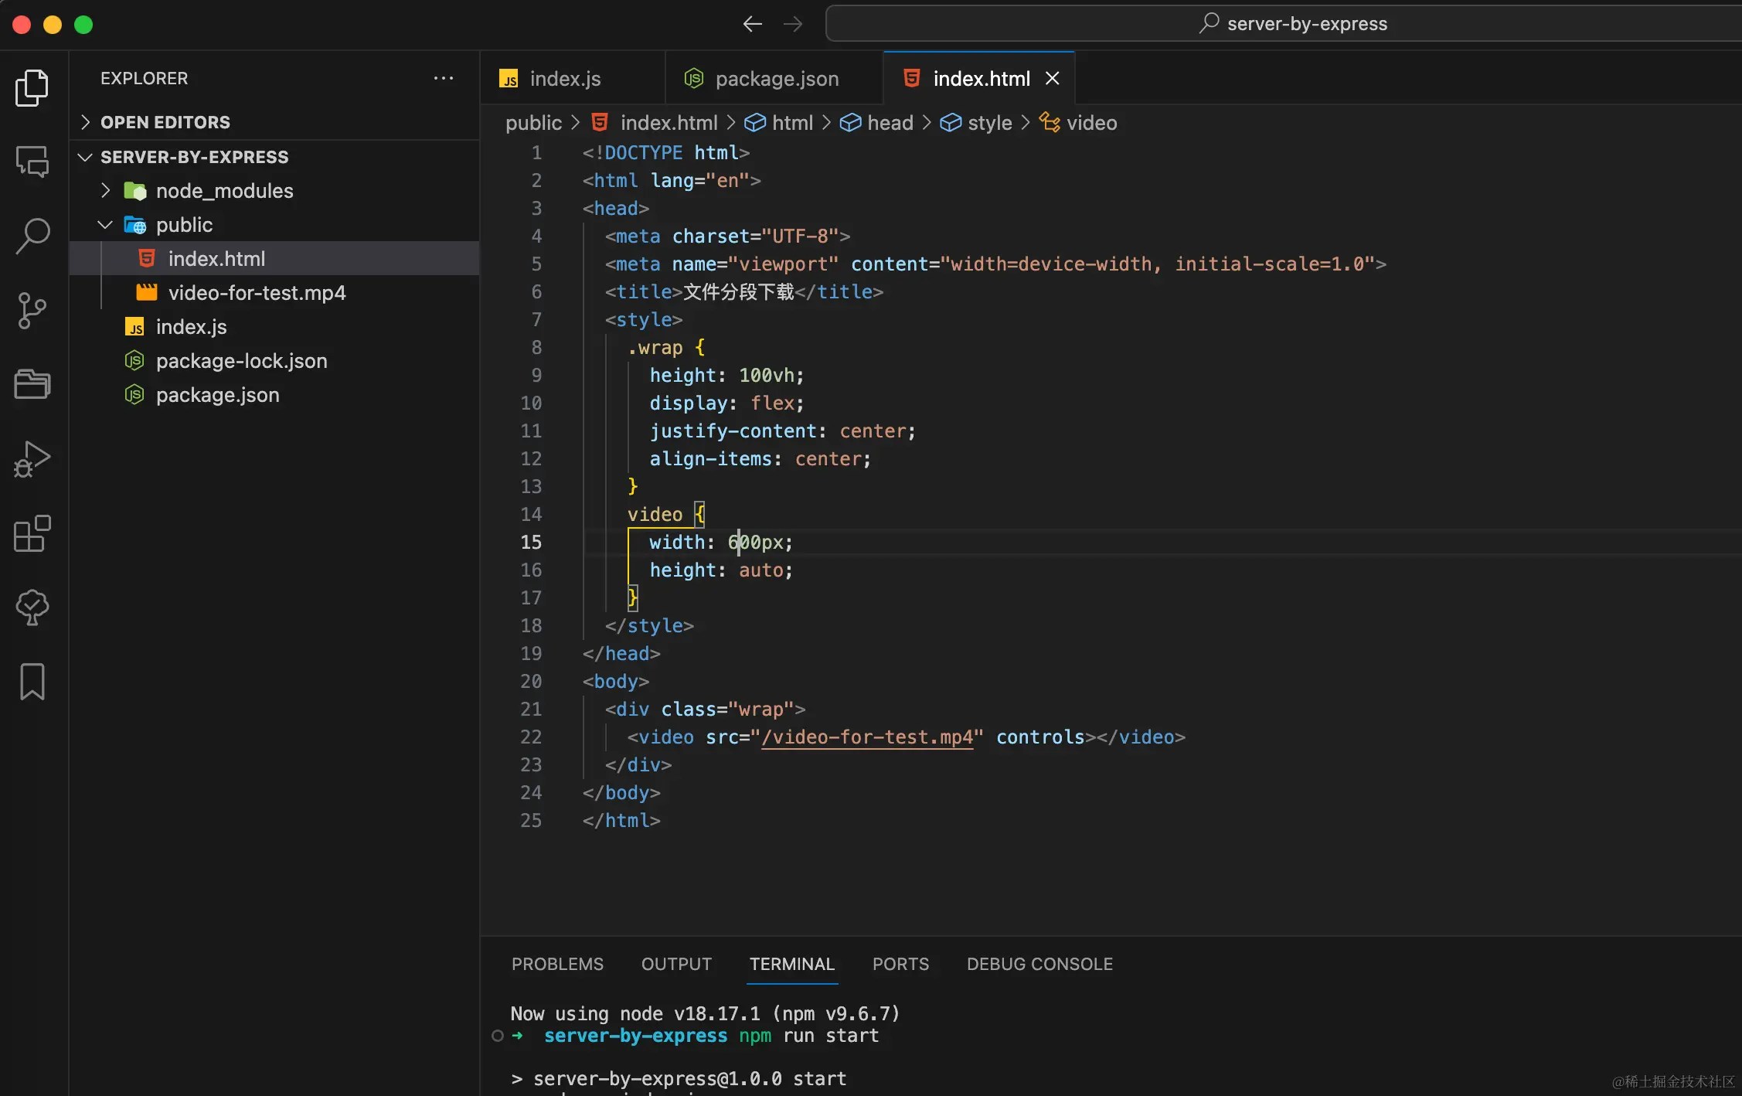Open the Run and Debug view icon
This screenshot has height=1096, width=1742.
[32, 459]
